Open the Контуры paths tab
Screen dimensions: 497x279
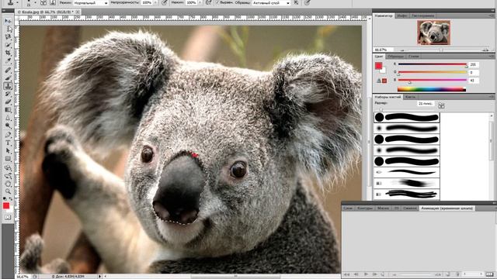click(x=365, y=208)
